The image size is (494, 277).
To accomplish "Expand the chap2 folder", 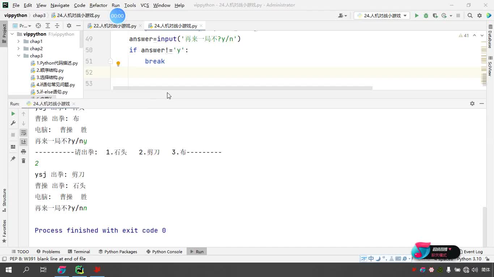I will (x=18, y=49).
